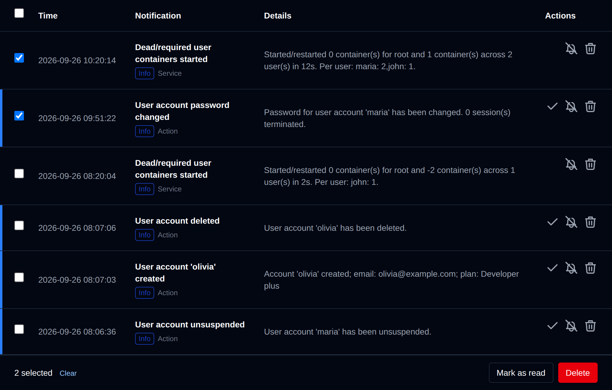The width and height of the screenshot is (612, 390).
Task: Mark the password changed notification as read
Action: [x=552, y=106]
